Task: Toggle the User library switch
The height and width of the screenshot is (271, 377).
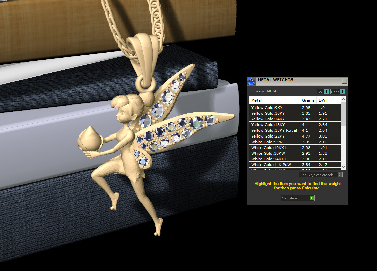Action: click(338, 92)
